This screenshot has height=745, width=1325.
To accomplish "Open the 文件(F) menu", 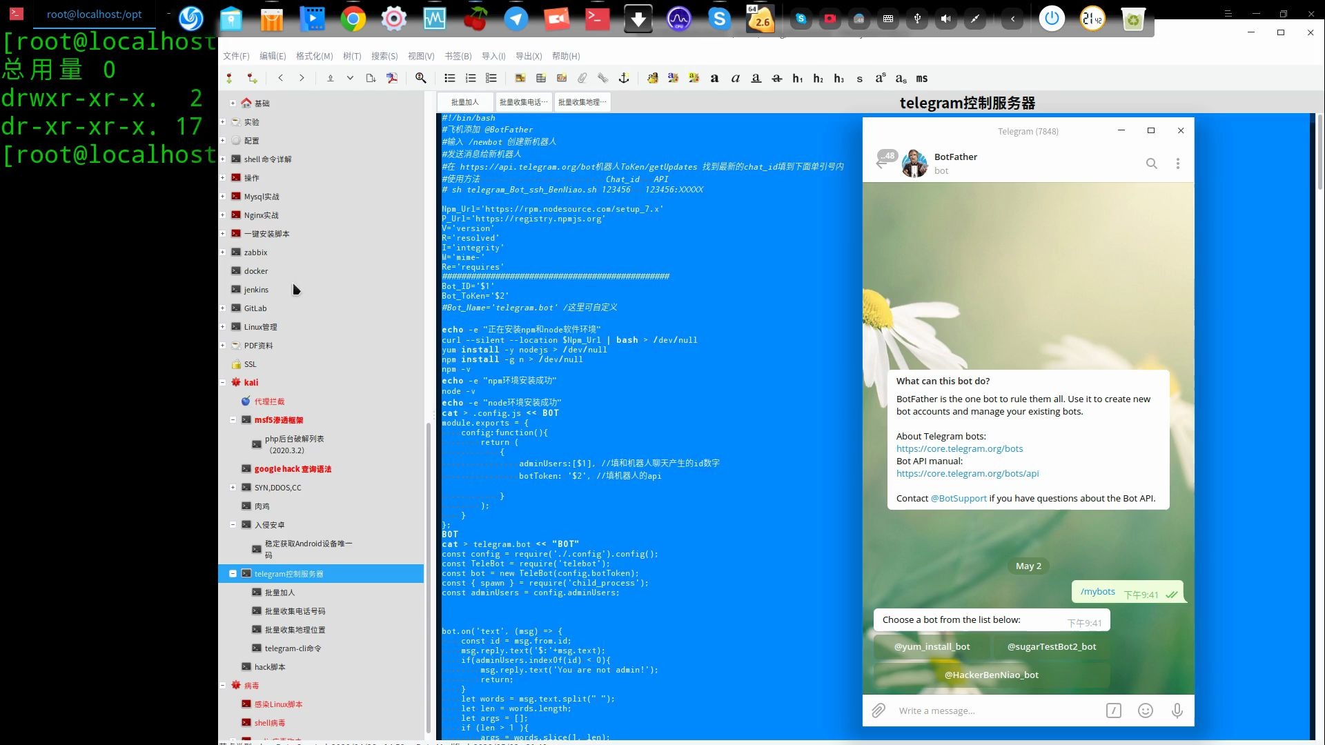I will point(236,56).
